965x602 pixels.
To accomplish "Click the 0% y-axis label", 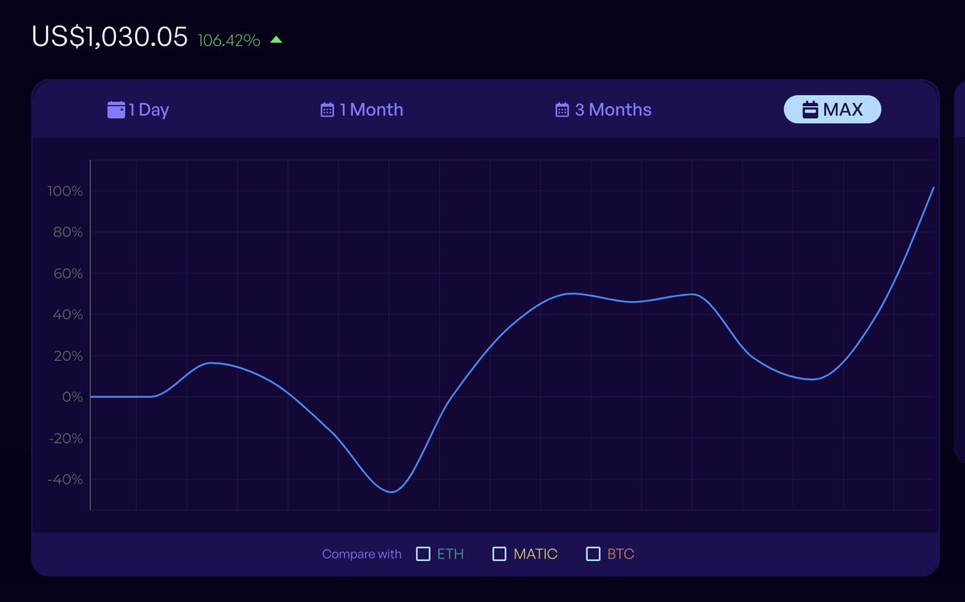I will tap(72, 397).
